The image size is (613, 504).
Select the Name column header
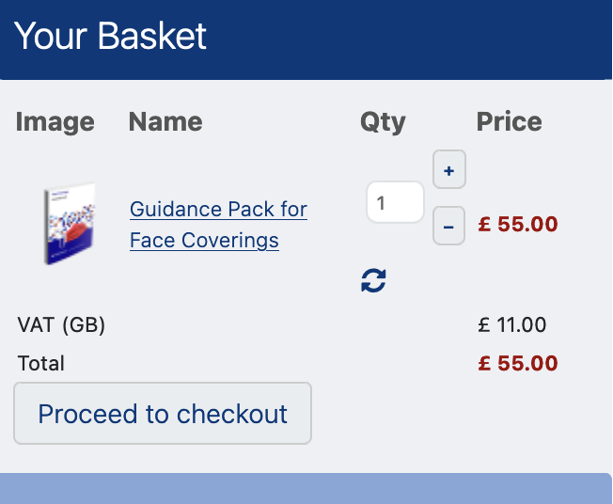point(165,121)
